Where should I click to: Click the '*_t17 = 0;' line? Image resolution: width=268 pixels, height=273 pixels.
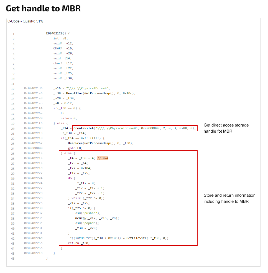point(86,183)
